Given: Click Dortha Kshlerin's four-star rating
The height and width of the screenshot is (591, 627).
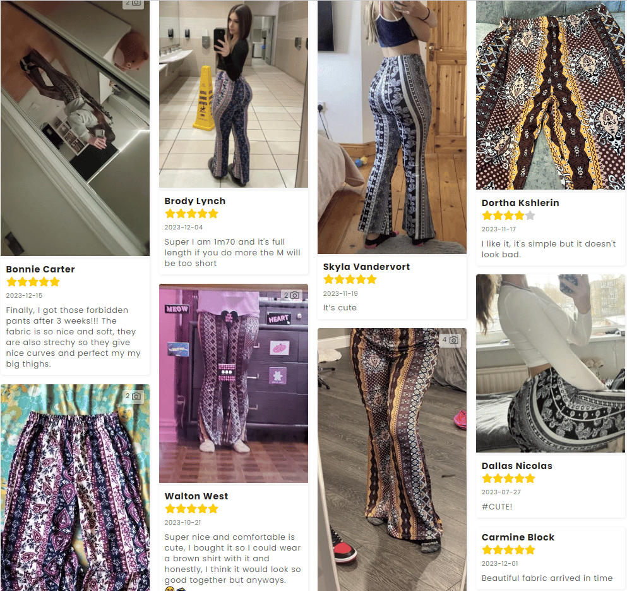Looking at the screenshot, I should coord(508,216).
